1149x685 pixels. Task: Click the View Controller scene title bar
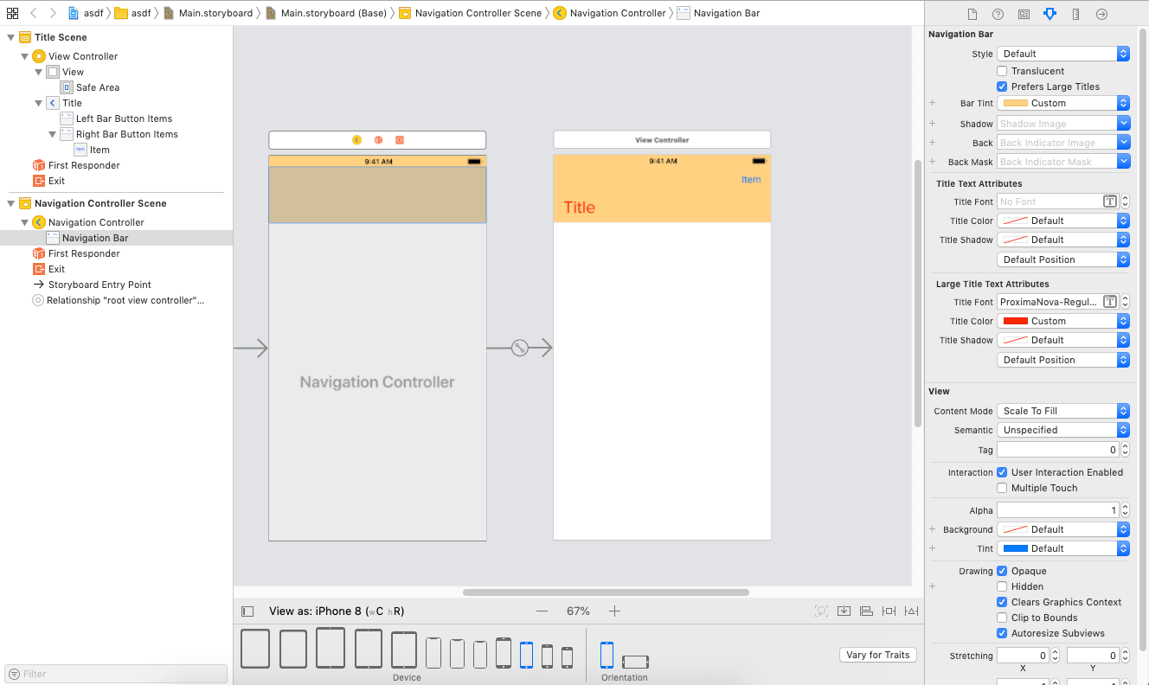[662, 140]
